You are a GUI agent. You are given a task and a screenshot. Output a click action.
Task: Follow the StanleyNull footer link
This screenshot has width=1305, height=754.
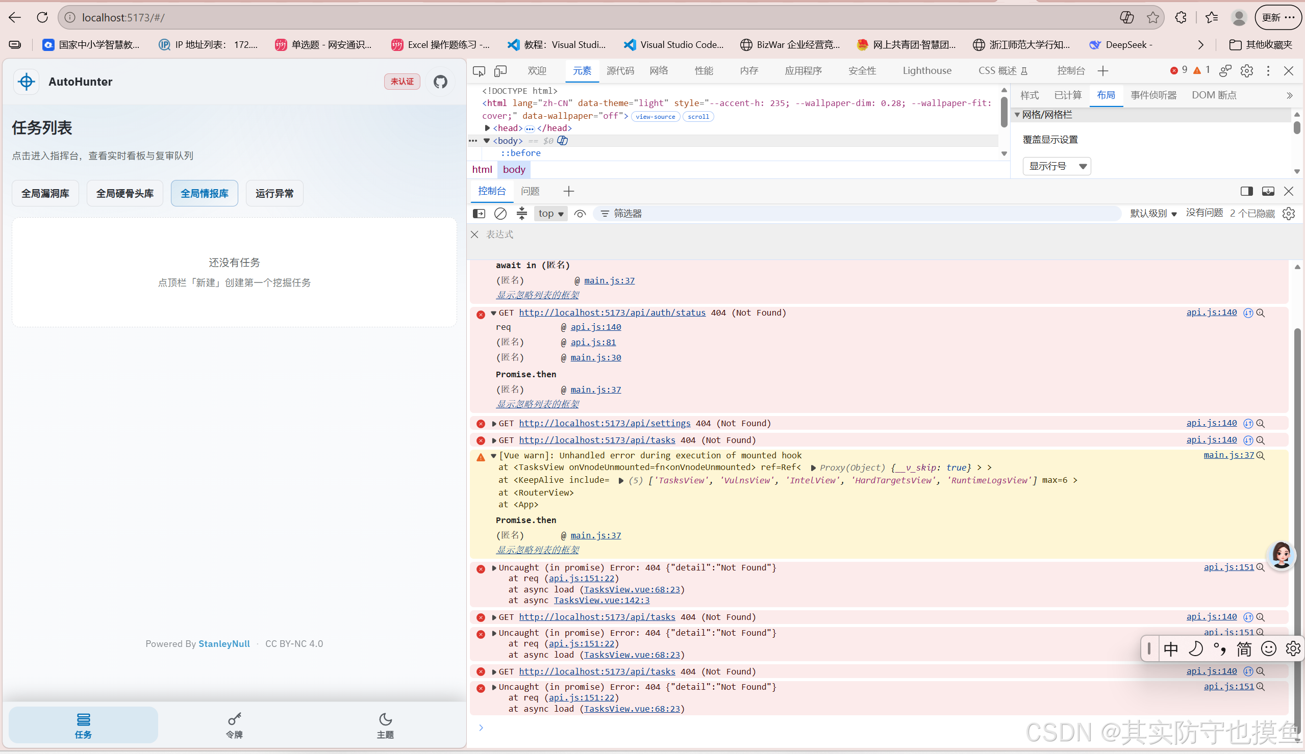(x=224, y=643)
